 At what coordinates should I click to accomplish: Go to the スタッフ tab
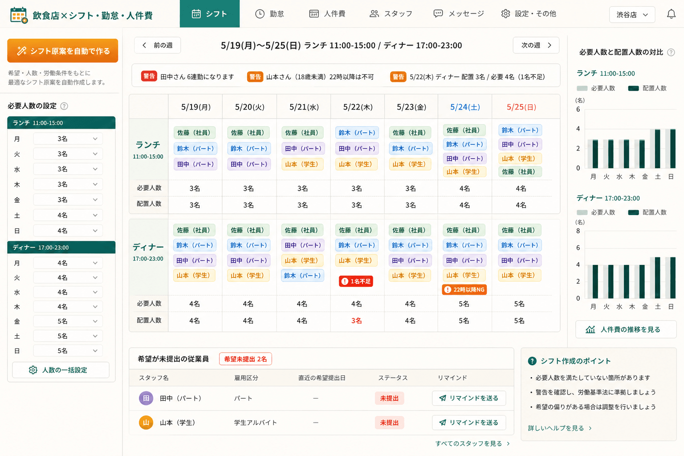point(391,14)
